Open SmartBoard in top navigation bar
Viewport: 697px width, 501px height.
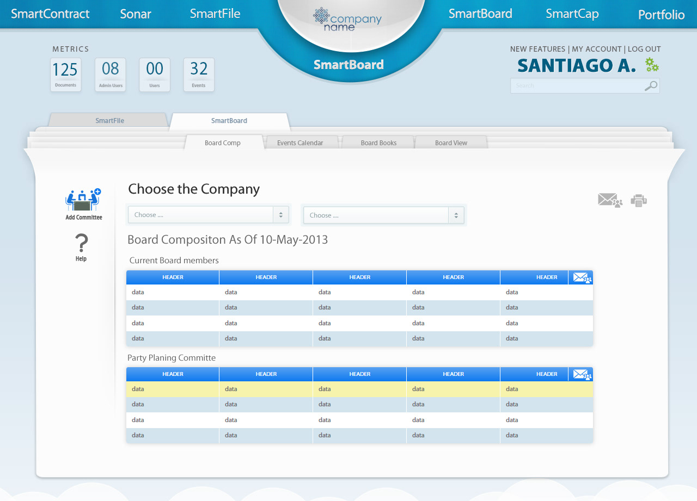(480, 14)
